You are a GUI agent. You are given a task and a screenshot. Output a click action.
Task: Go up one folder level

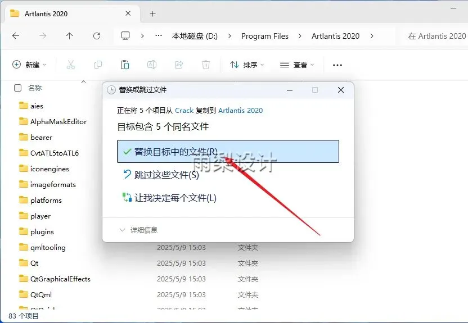pos(70,36)
